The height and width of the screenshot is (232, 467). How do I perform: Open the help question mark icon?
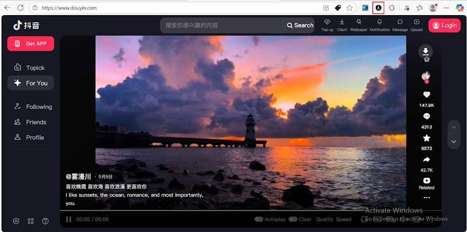pyautogui.click(x=46, y=221)
